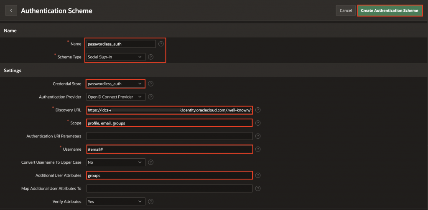Screen dimensions: 428x210
Task: Open help for Additional User Attributes
Action: point(258,175)
